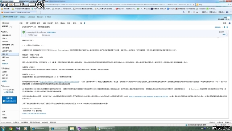The height and width of the screenshot is (131, 232).
Task: Click the Hotmail title in left sidebar
Action: point(6,23)
